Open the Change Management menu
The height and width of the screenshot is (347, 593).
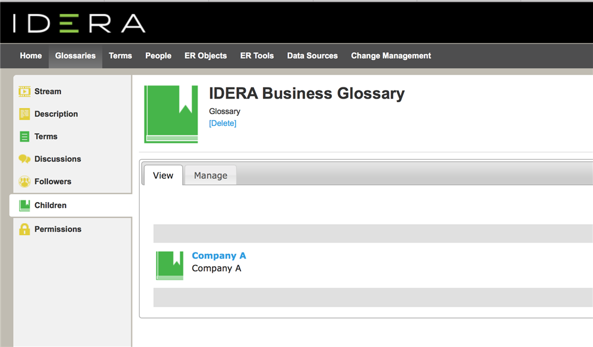391,56
